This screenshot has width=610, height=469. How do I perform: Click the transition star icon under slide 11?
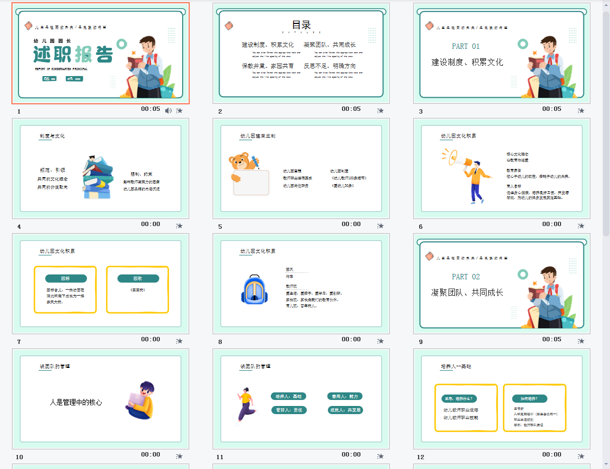point(380,456)
